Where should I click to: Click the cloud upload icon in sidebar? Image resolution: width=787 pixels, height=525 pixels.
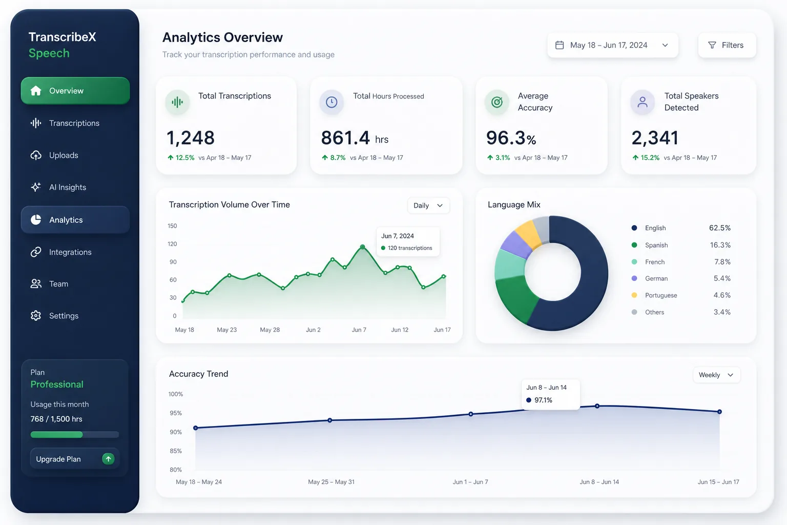pos(36,155)
